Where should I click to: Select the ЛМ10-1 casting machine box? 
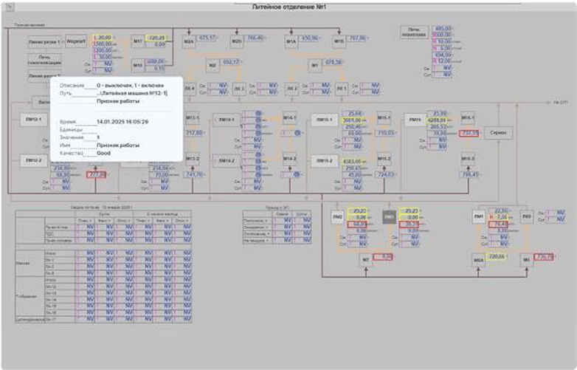point(322,119)
